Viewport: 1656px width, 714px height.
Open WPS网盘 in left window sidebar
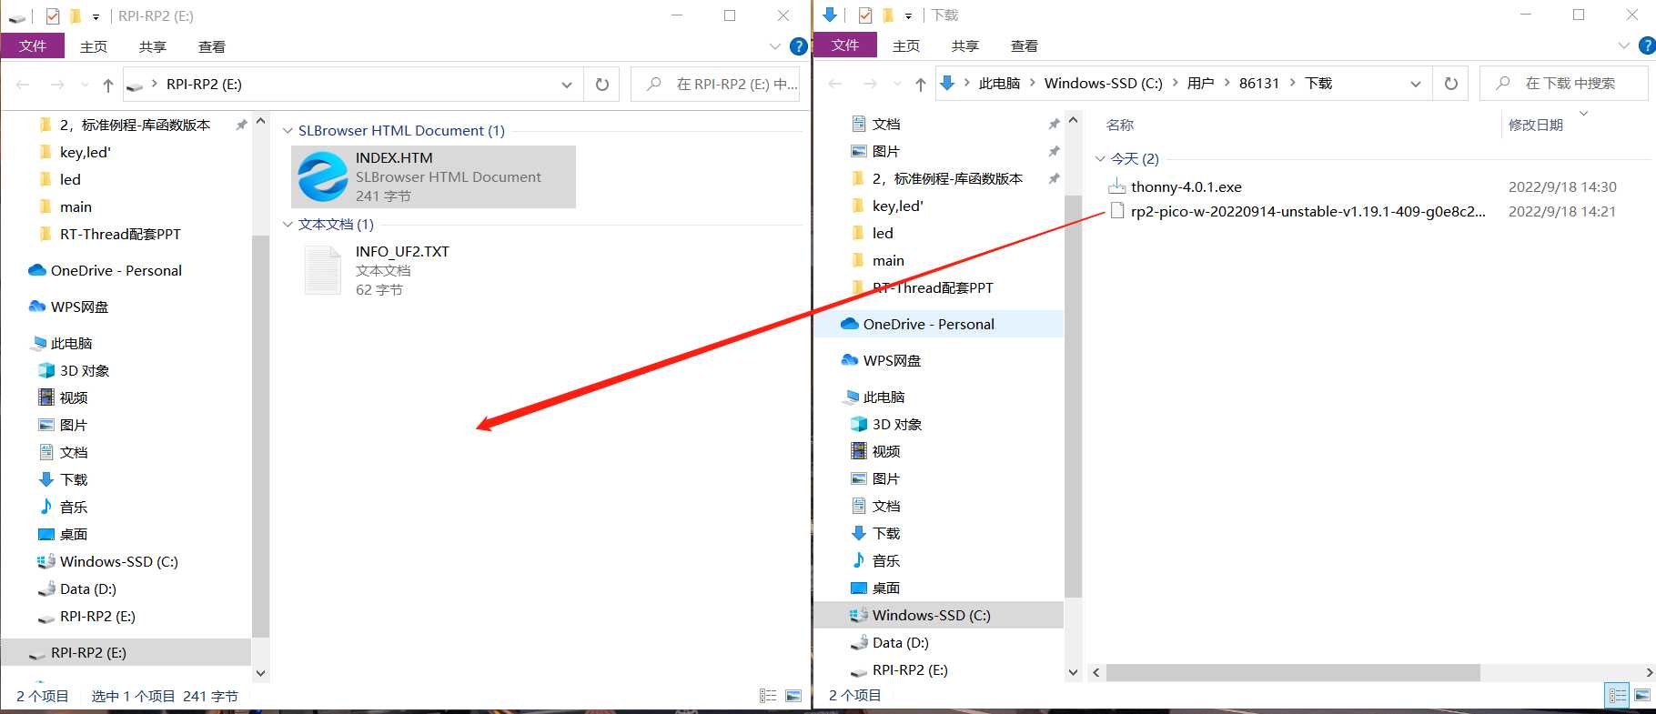tap(78, 307)
